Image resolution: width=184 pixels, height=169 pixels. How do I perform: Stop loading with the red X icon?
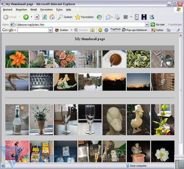pos(37,17)
